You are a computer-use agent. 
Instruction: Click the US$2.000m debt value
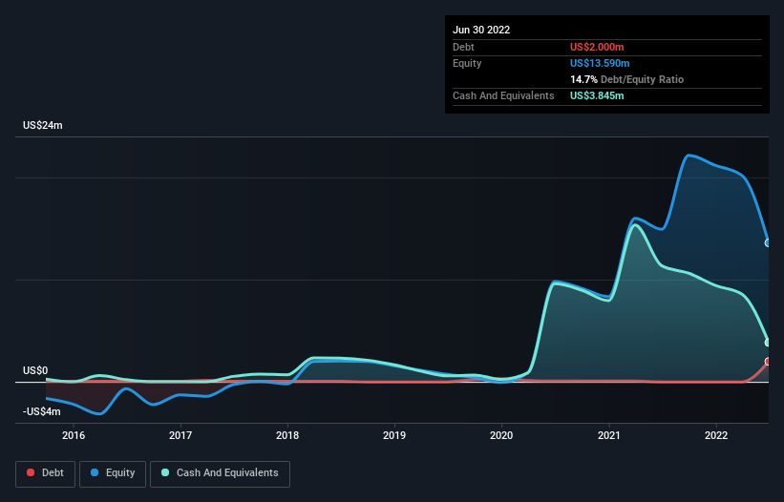(x=597, y=47)
